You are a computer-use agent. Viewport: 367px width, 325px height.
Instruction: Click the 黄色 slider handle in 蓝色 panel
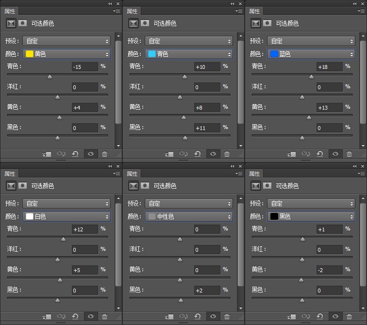[309, 117]
